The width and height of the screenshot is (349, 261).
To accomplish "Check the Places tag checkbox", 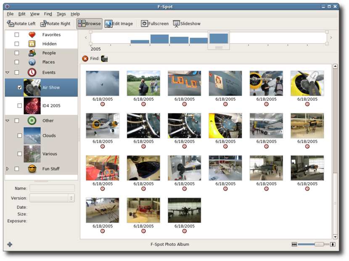I will tap(17, 62).
